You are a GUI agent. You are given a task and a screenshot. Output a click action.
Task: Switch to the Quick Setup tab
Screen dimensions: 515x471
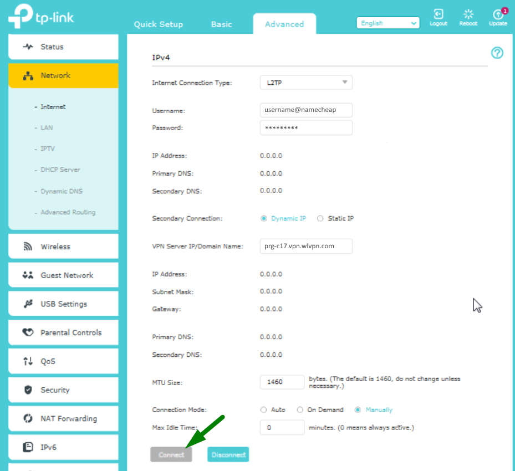click(159, 24)
